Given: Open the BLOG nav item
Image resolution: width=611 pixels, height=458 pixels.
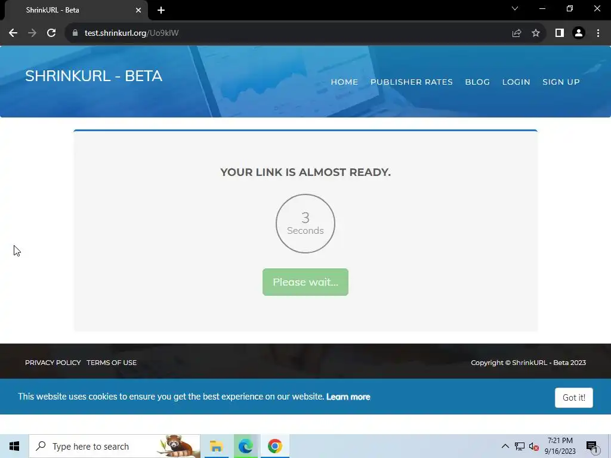Looking at the screenshot, I should 477,82.
